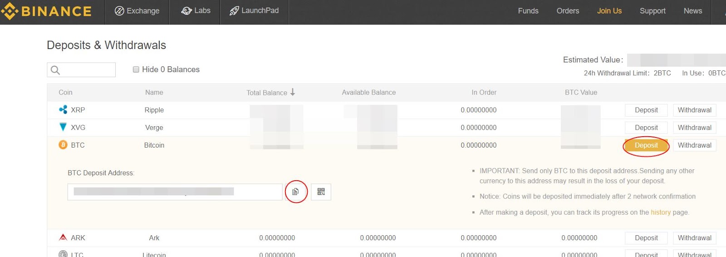Click the Join Us link
This screenshot has height=257, width=726.
[x=609, y=11]
